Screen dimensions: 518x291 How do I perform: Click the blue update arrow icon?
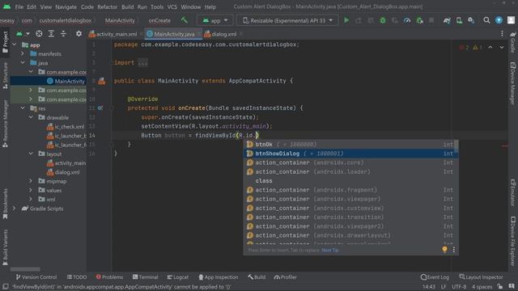499,20
